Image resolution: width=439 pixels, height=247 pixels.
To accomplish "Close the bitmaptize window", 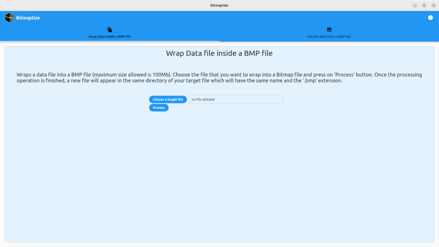I will [x=434, y=5].
